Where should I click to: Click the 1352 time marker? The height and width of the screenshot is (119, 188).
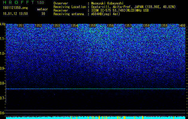[x=38, y=26]
